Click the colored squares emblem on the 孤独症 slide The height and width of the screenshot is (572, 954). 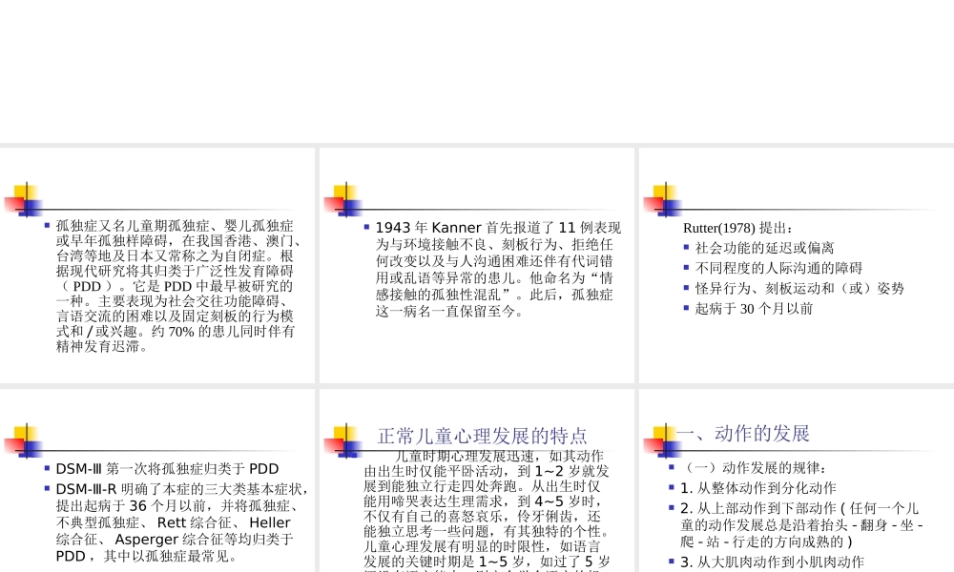tap(26, 198)
